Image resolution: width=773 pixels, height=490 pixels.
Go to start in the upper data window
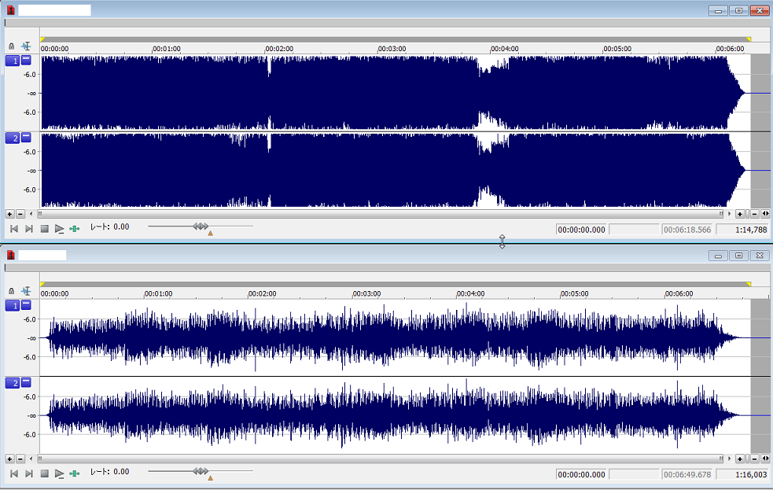pyautogui.click(x=14, y=229)
